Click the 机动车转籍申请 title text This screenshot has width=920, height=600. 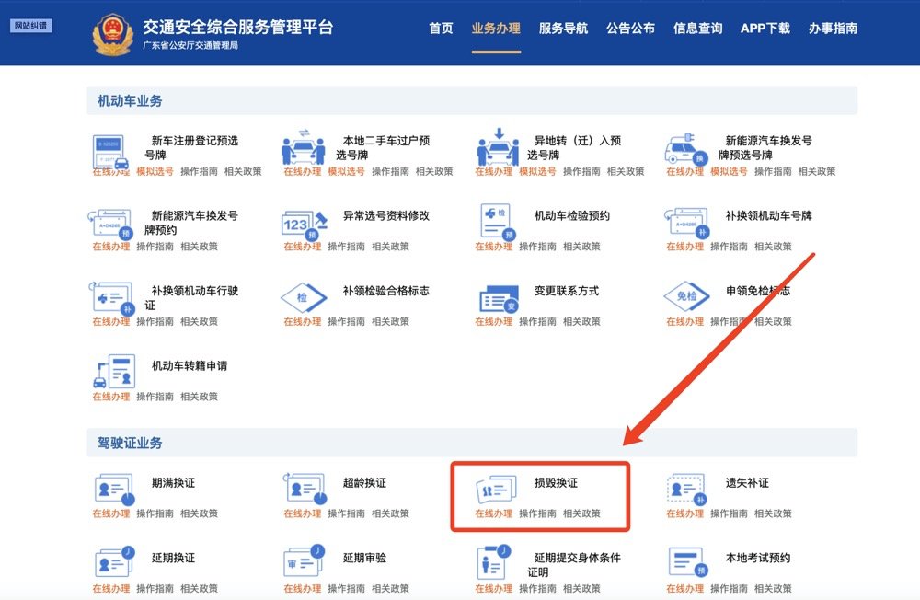pyautogui.click(x=190, y=365)
